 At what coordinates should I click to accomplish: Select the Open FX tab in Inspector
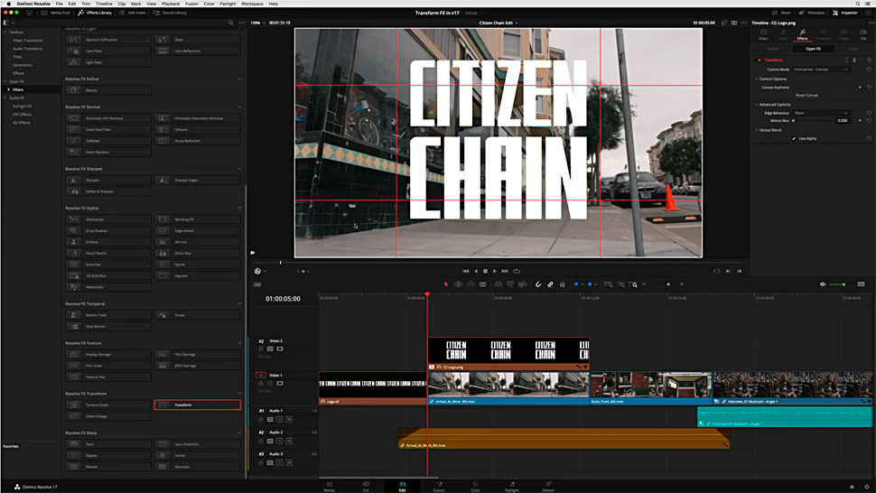point(814,49)
